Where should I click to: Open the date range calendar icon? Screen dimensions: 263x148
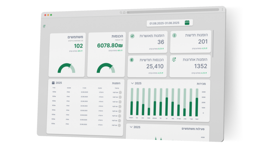(x=187, y=23)
